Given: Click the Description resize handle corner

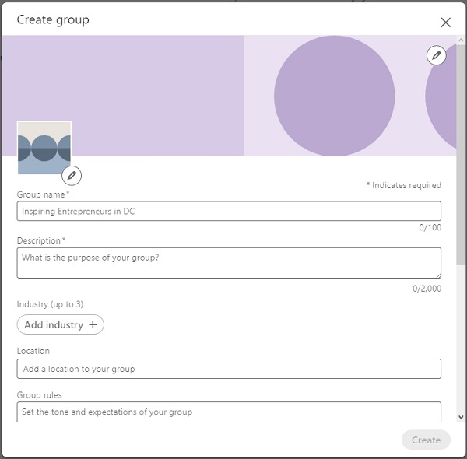Looking at the screenshot, I should click(x=438, y=275).
